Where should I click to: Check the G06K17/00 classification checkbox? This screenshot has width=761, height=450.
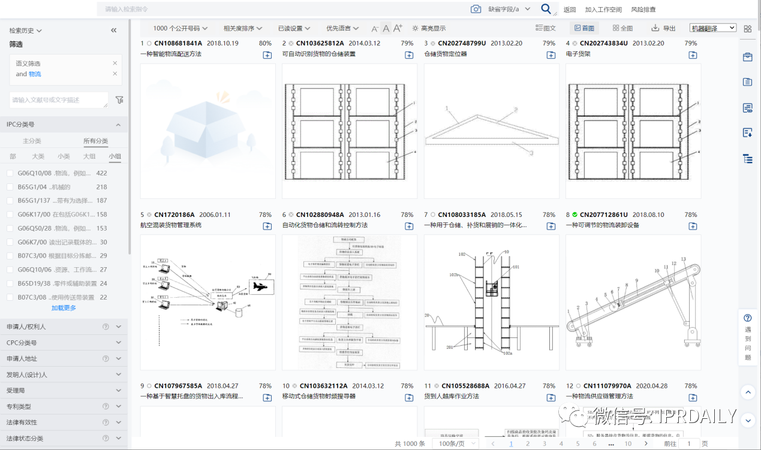point(10,215)
